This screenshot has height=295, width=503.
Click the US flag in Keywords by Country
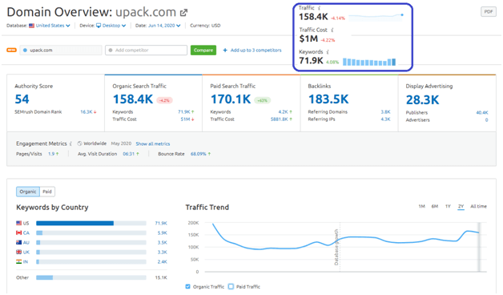[x=19, y=223]
